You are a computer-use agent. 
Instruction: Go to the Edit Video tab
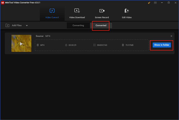(x=127, y=13)
